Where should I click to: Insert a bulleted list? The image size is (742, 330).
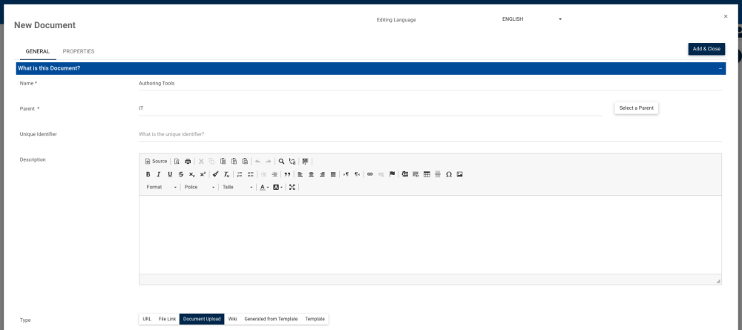(251, 174)
